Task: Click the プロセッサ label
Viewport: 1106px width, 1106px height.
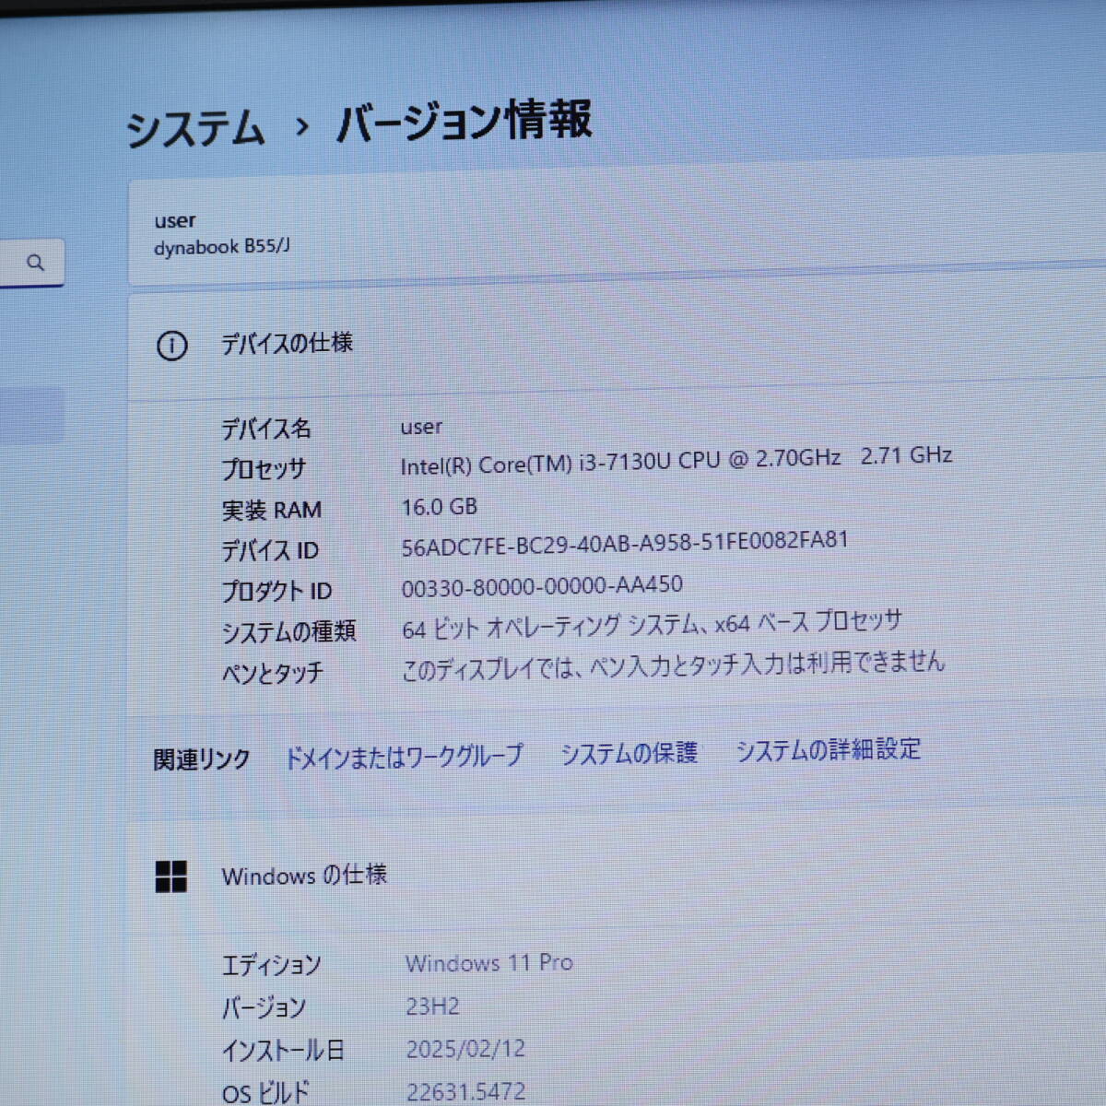Action: (263, 469)
